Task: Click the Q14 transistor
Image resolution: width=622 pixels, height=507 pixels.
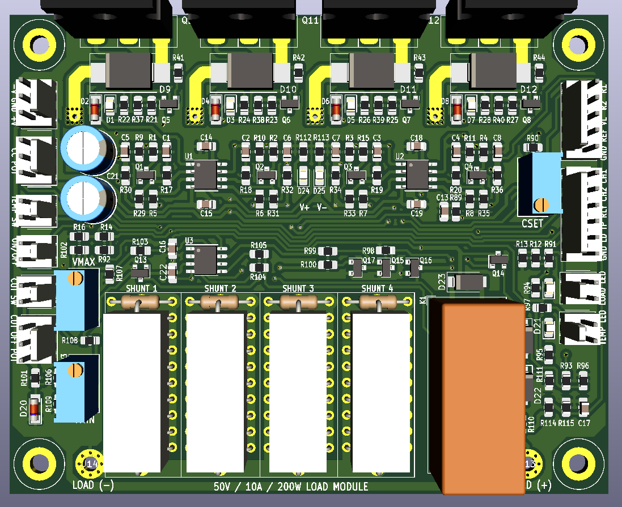Action: [498, 259]
